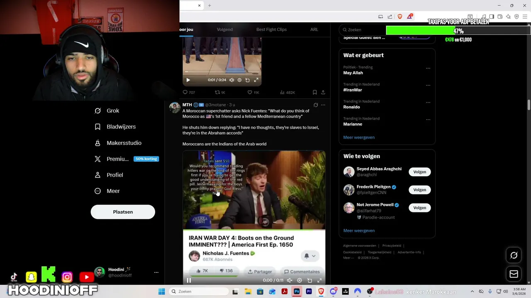Screen dimensions: 531x298
Task: Open a new browser tab
Action: (x=209, y=5)
